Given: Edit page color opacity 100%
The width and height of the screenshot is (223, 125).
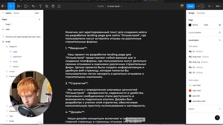Looking at the screenshot, I should 206,25.
